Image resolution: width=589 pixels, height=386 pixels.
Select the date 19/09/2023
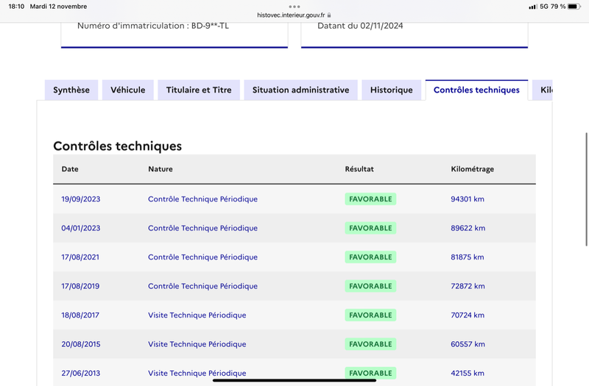pyautogui.click(x=81, y=199)
